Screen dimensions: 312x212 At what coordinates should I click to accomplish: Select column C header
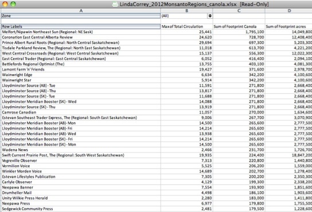239,11
